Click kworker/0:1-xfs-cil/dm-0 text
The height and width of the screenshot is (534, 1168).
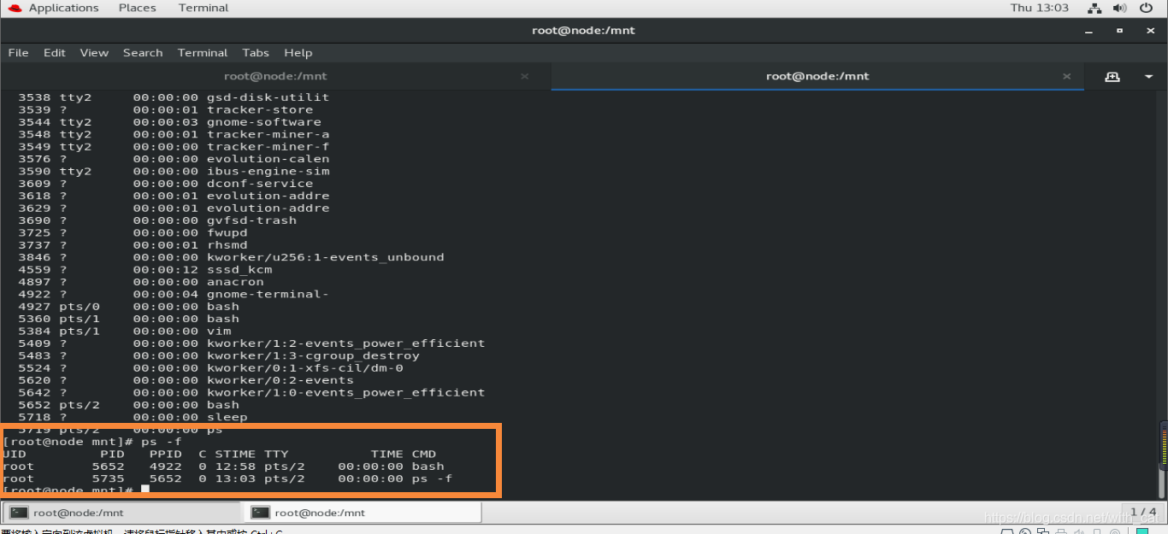[305, 368]
